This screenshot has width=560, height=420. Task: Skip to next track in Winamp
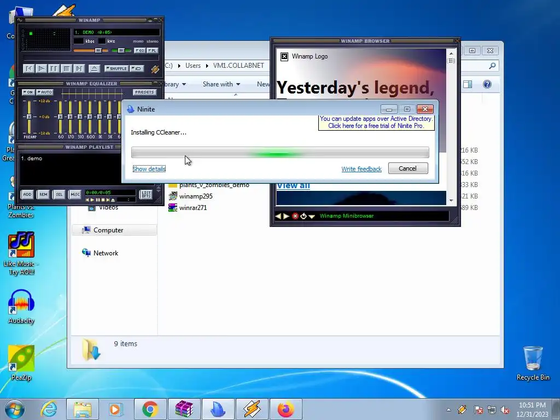click(x=79, y=68)
